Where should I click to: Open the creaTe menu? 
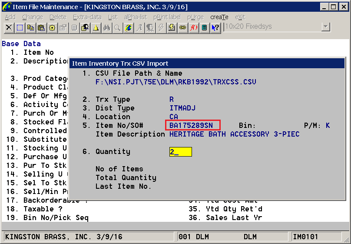coord(219,17)
